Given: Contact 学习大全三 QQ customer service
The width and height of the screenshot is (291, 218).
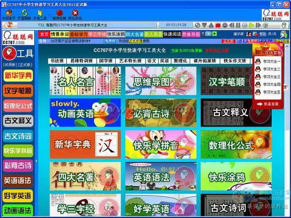Looking at the screenshot, I should tap(267, 76).
